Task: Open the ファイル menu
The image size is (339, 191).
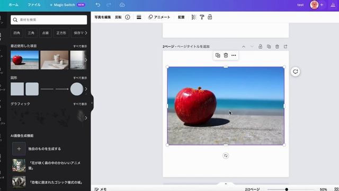Action: point(34,5)
